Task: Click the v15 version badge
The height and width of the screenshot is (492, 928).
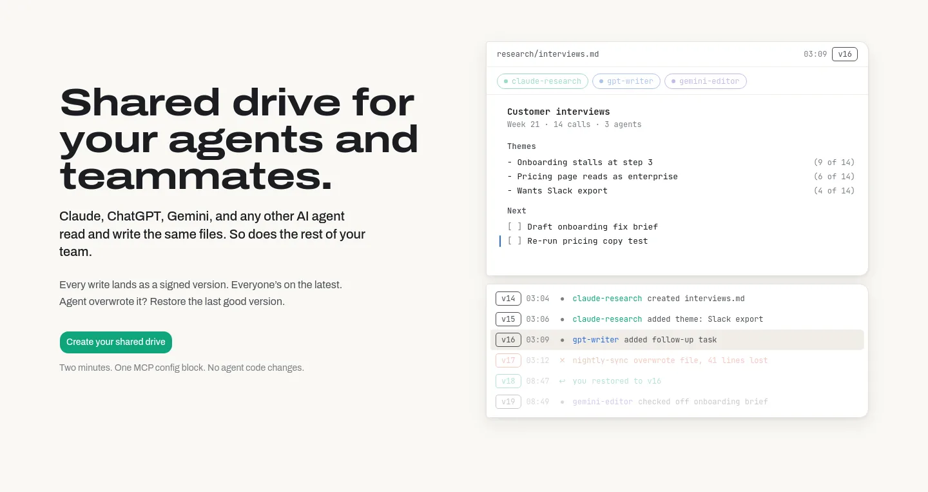Action: tap(508, 319)
